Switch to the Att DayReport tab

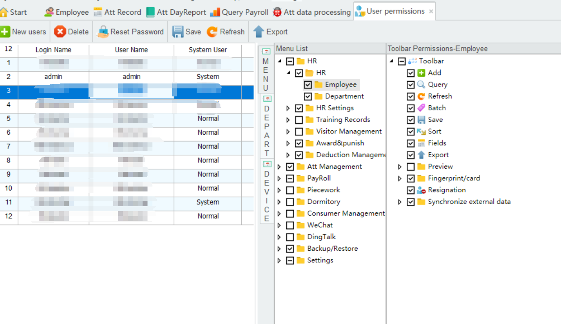[x=176, y=12]
